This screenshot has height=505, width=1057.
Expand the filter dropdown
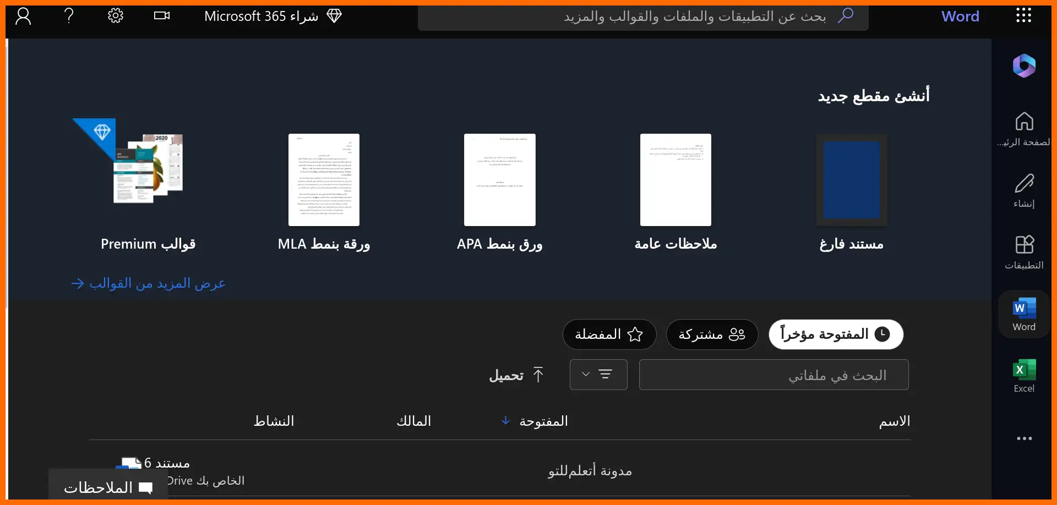click(598, 375)
